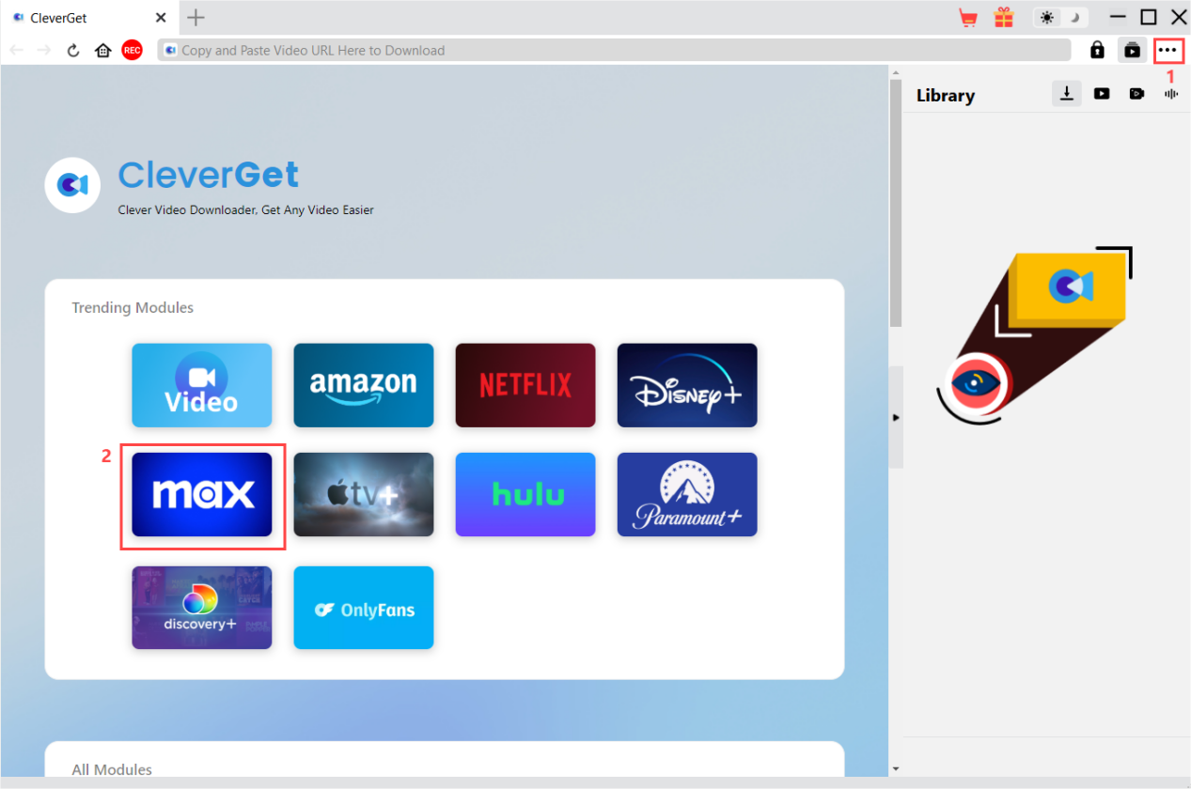The image size is (1191, 789).
Task: Open the Max module tile
Action: (x=202, y=495)
